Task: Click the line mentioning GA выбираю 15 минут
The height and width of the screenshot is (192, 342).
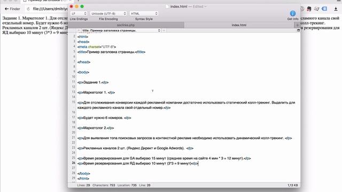Action: click(x=164, y=158)
